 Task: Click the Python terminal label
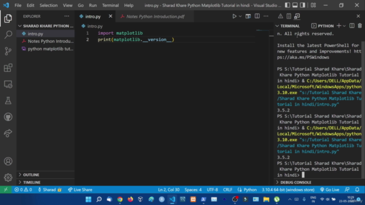[322, 26]
